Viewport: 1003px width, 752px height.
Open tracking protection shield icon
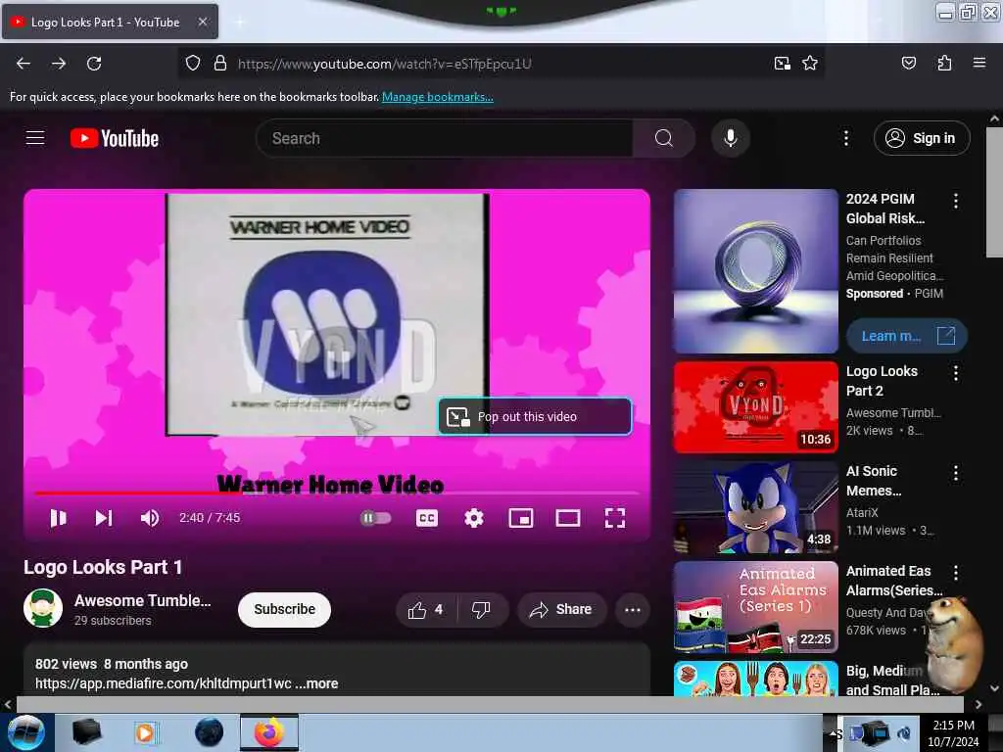193,64
